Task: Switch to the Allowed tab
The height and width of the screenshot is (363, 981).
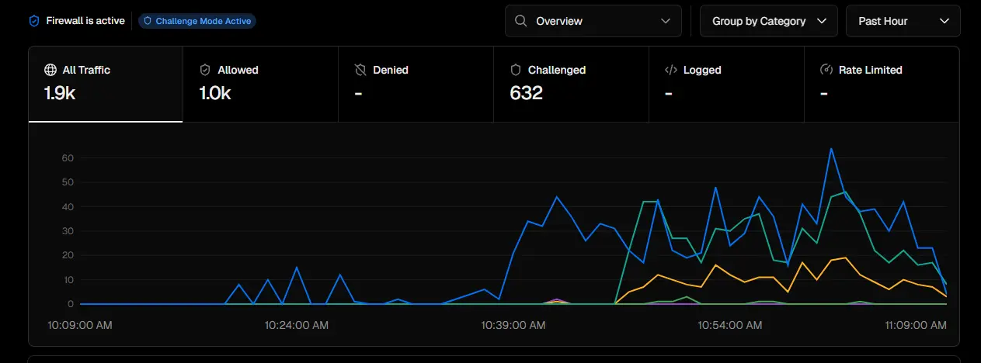Action: coord(260,85)
